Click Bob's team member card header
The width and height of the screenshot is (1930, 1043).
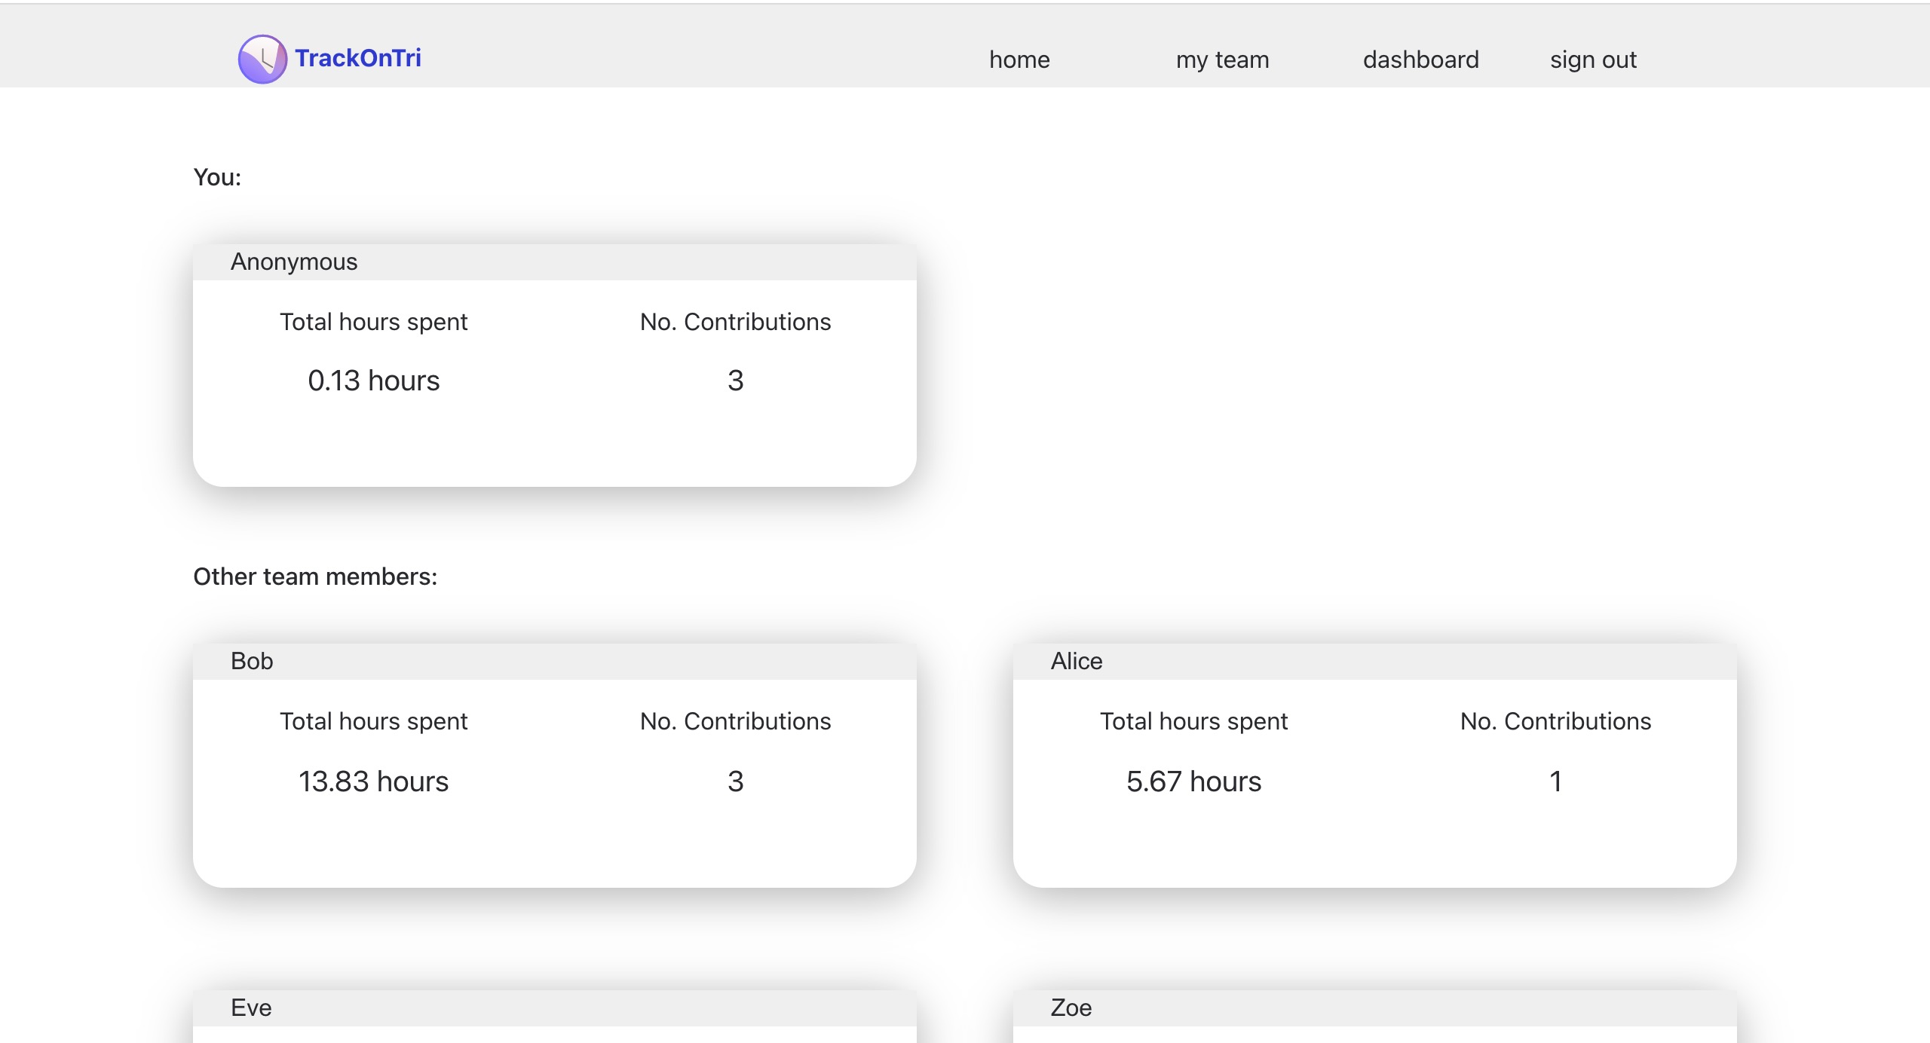[x=252, y=661]
